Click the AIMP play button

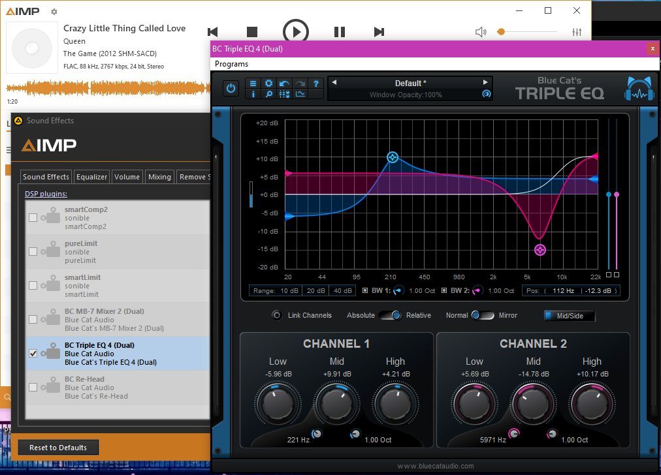(x=295, y=32)
